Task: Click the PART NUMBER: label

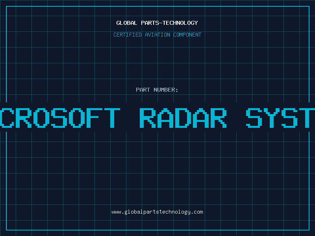Action: tap(157, 90)
